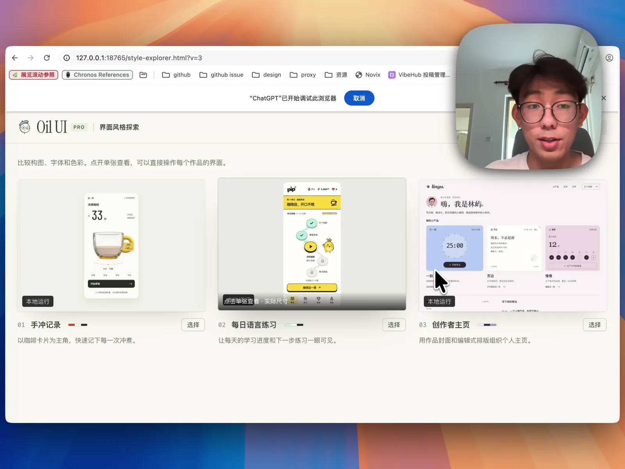Select the 02 每日语言练习 style
625x469 pixels.
point(394,325)
